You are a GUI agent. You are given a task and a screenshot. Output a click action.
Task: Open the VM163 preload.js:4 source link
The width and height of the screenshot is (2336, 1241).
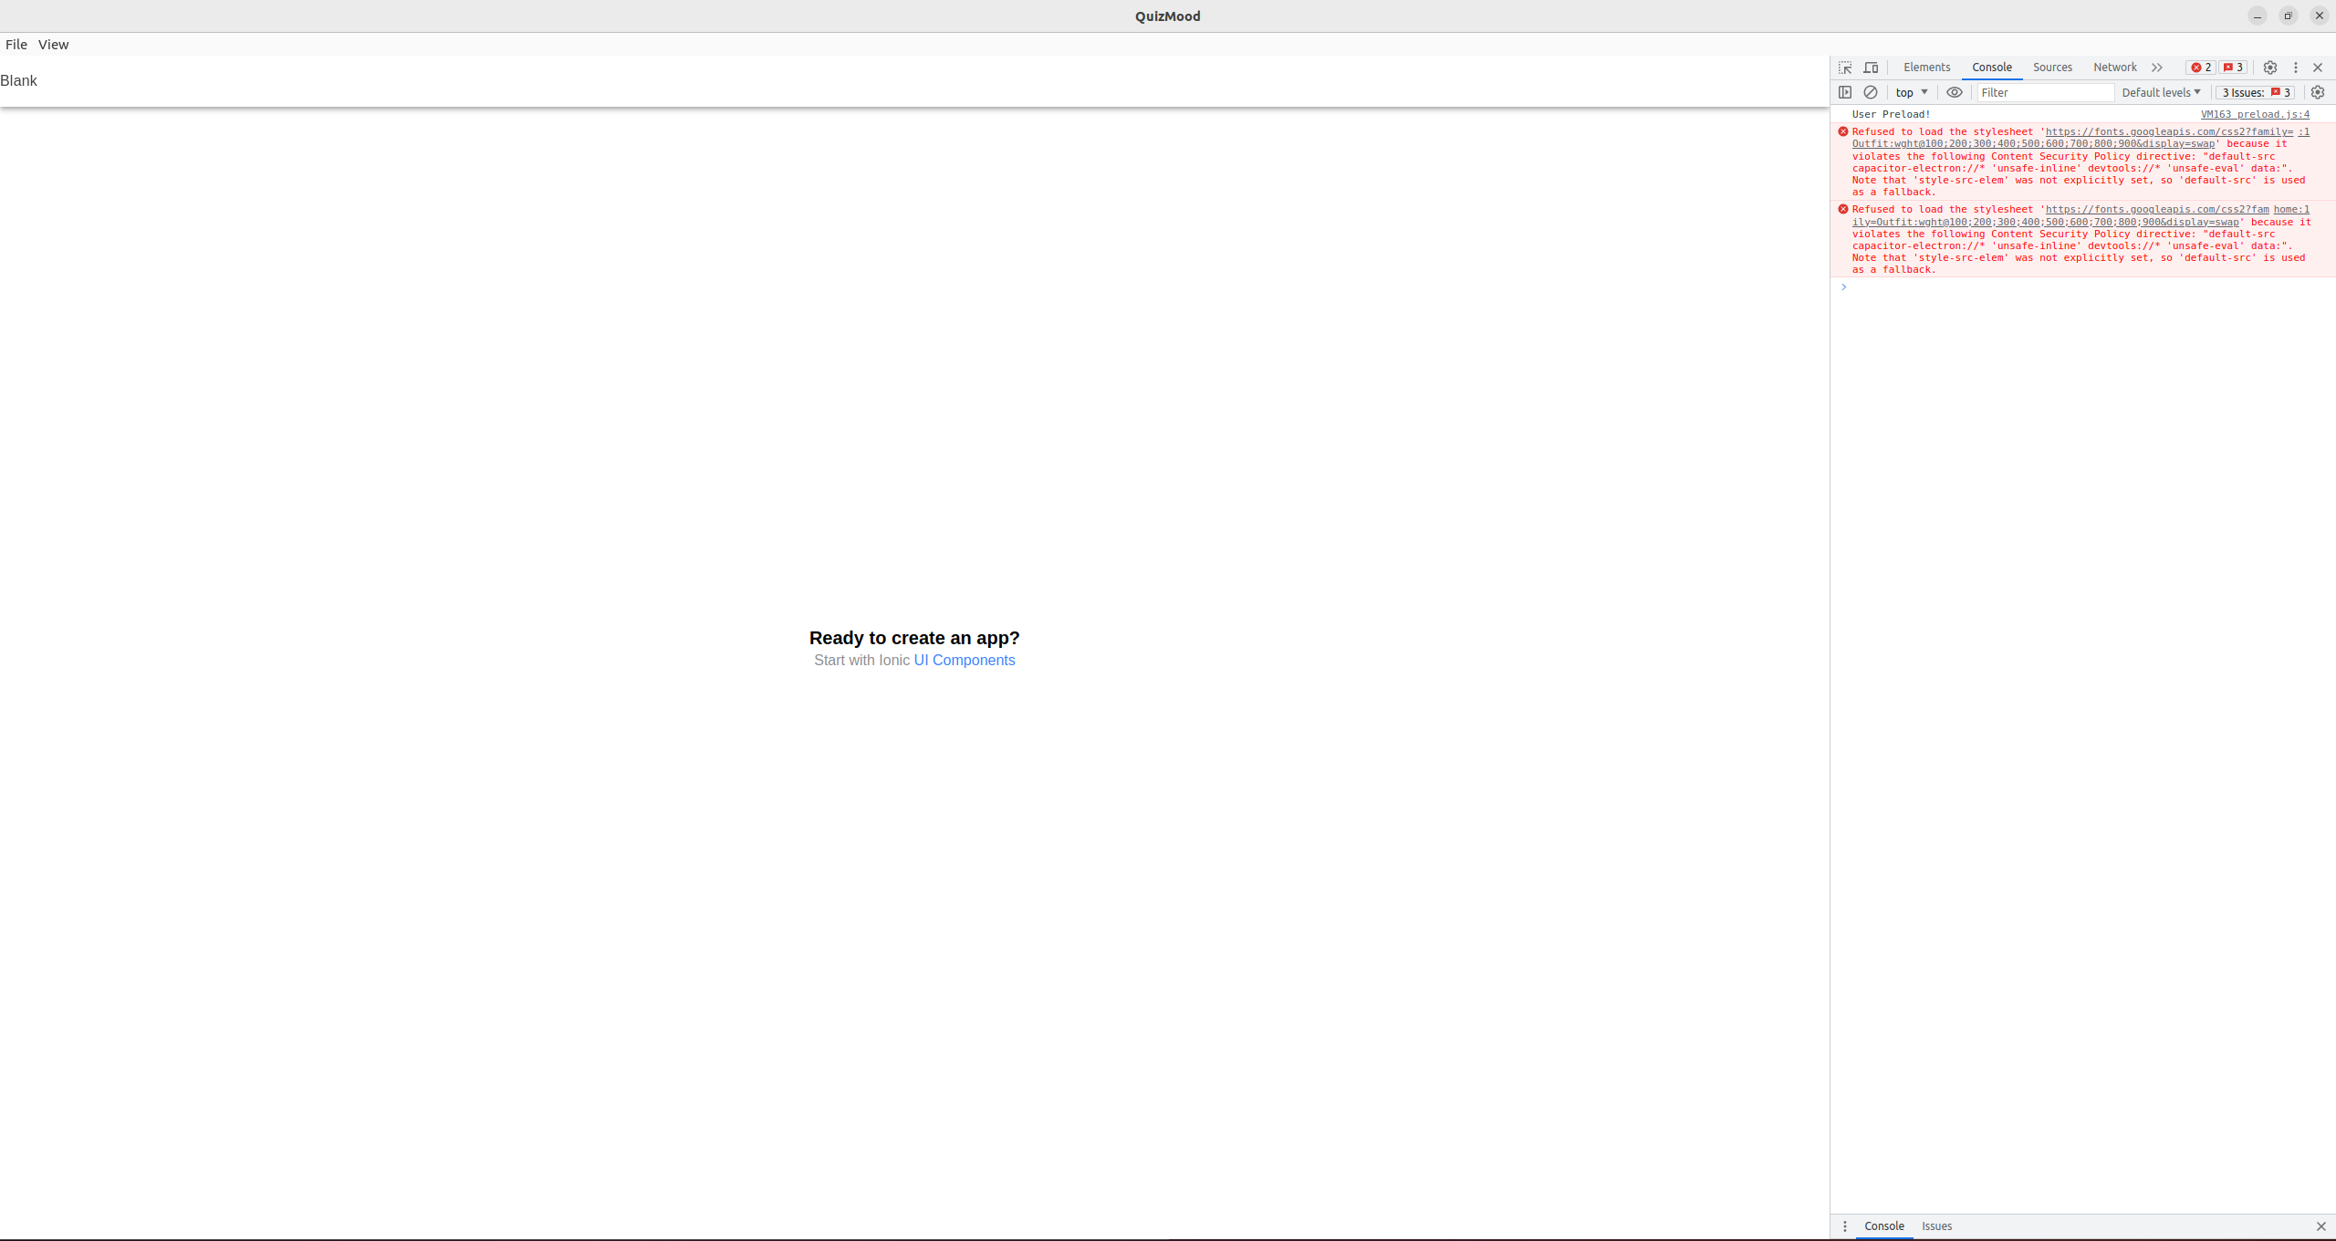(x=2255, y=114)
